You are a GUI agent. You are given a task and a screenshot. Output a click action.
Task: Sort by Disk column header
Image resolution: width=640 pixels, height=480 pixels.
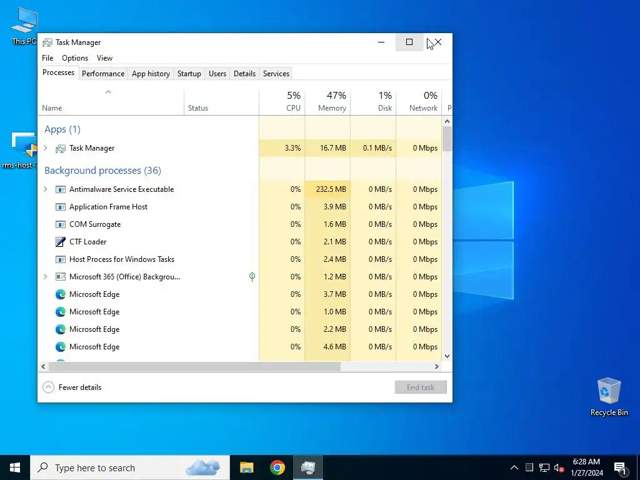(373, 101)
